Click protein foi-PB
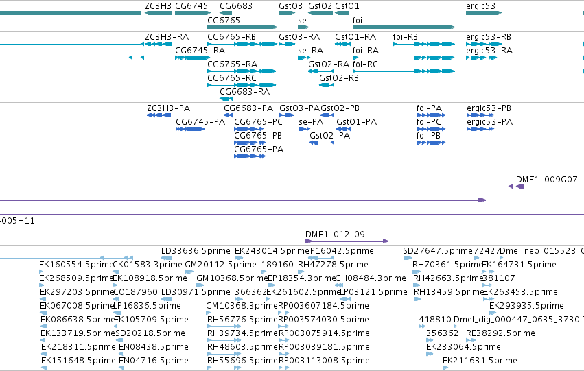 tap(428, 136)
